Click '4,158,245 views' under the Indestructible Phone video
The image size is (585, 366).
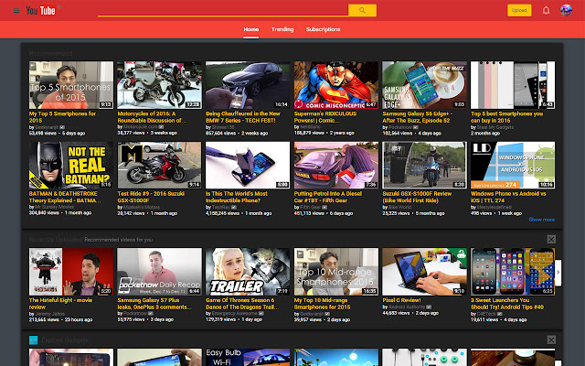(222, 213)
